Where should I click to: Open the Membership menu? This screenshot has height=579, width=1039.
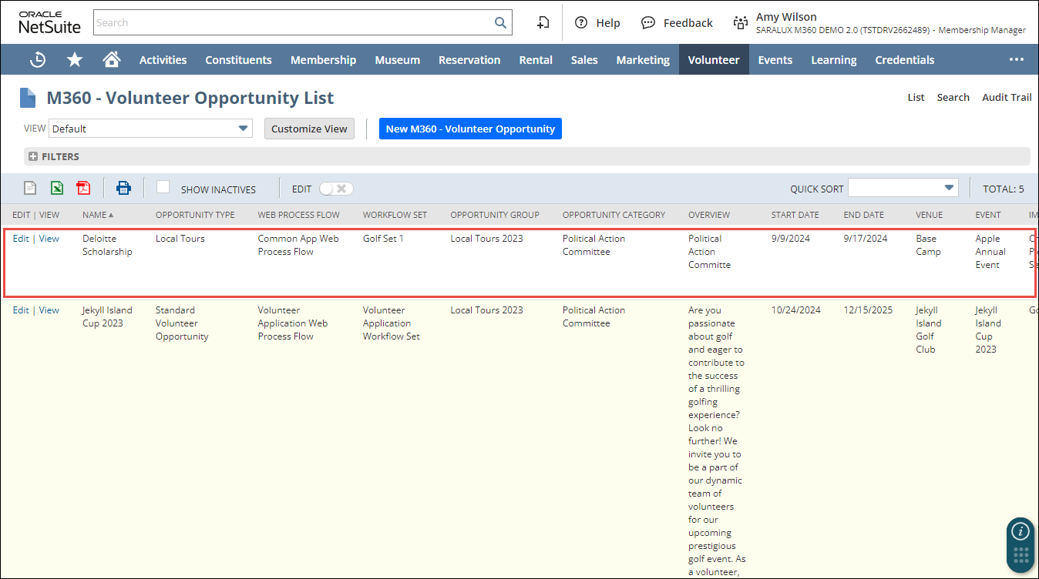[x=323, y=59]
